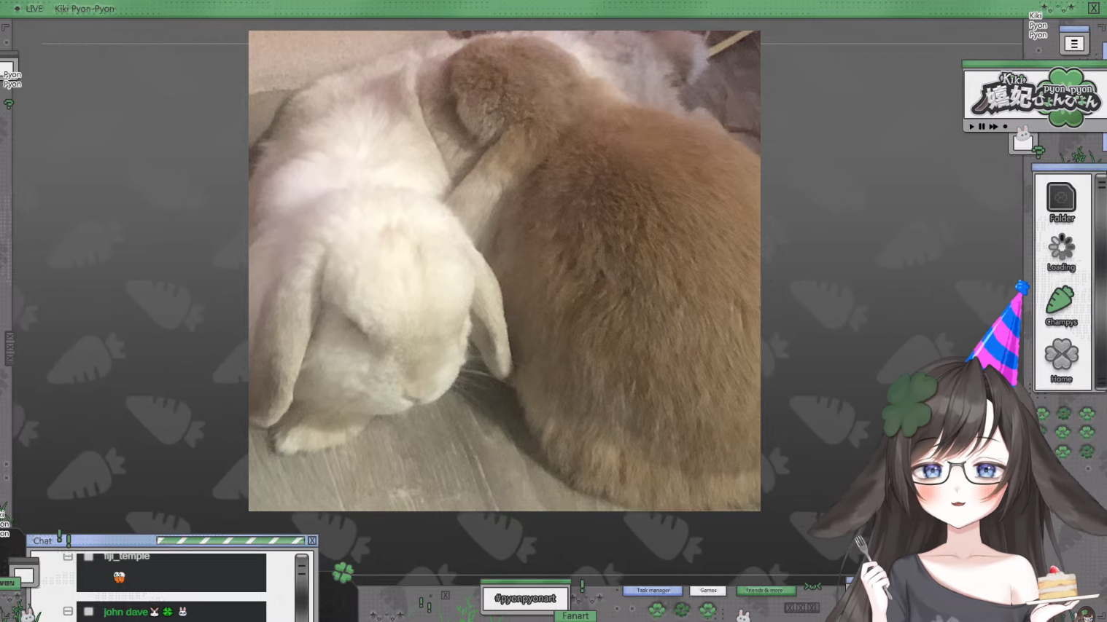1107x622 pixels.
Task: Click the white bunny icon in the taskbar
Action: tap(742, 616)
